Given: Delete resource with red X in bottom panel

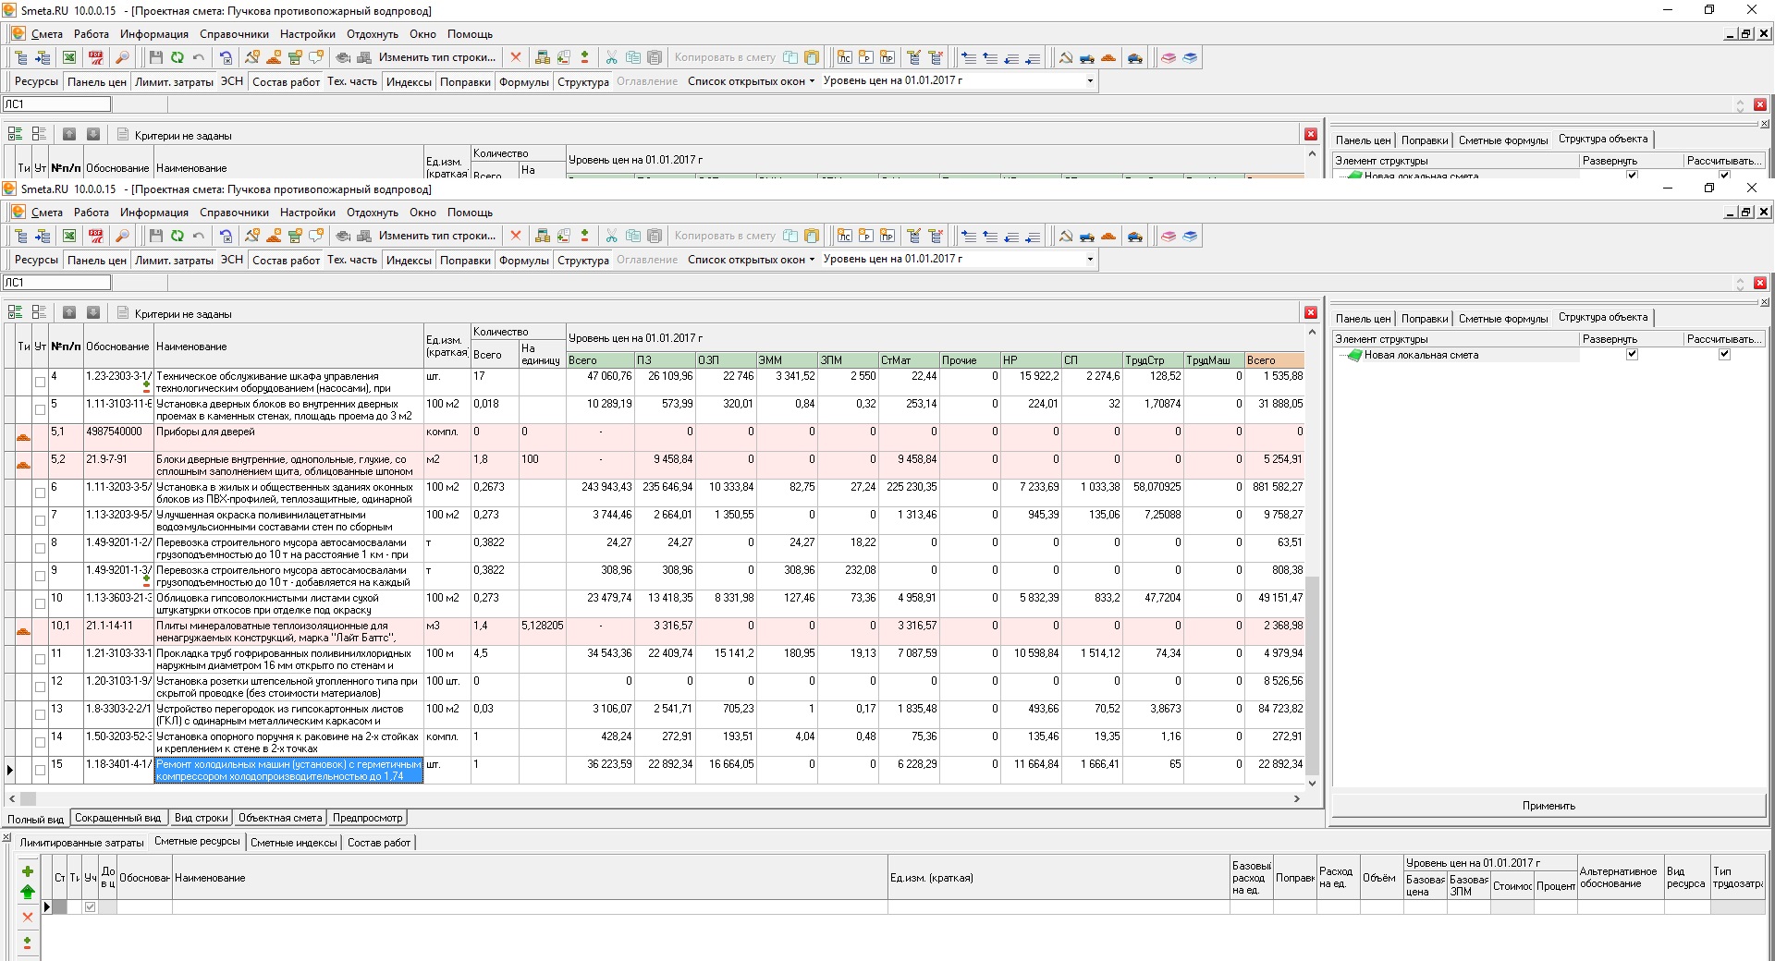Looking at the screenshot, I should pos(28,917).
